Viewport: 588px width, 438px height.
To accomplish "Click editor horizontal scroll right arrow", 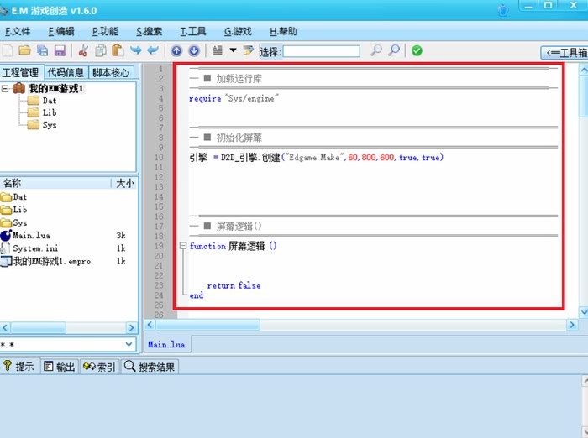I will click(572, 325).
